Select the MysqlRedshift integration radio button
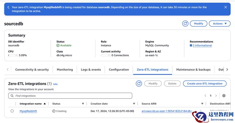The image size is (235, 123). pyautogui.click(x=12, y=111)
